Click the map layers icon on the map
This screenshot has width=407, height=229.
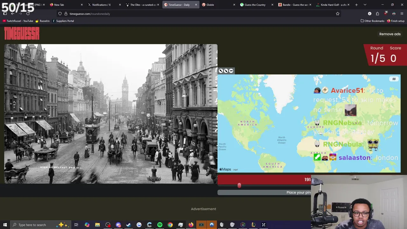(x=394, y=79)
